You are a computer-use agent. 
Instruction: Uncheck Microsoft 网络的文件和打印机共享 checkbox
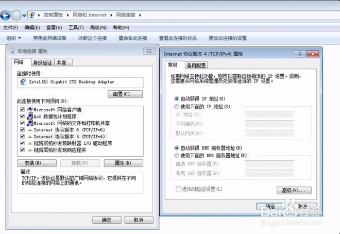22,123
